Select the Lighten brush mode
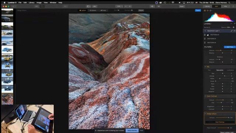 83,10
